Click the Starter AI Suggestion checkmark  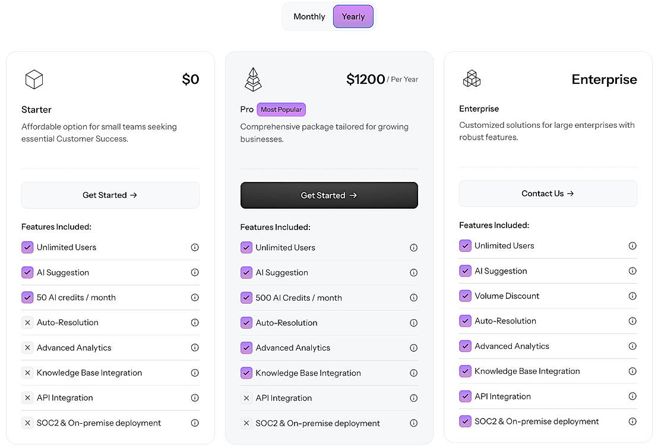pyautogui.click(x=27, y=272)
